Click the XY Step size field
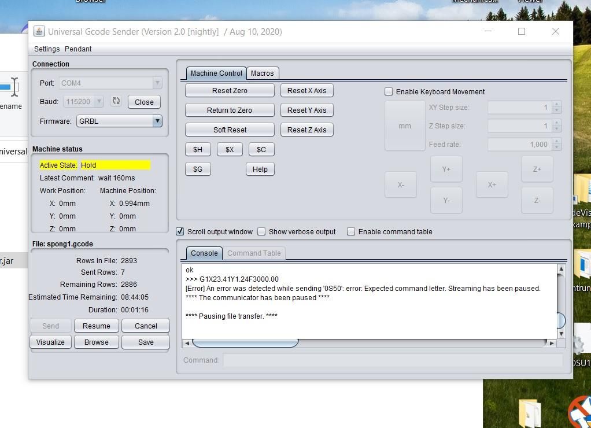Screen dimensions: 591x428 pos(520,108)
